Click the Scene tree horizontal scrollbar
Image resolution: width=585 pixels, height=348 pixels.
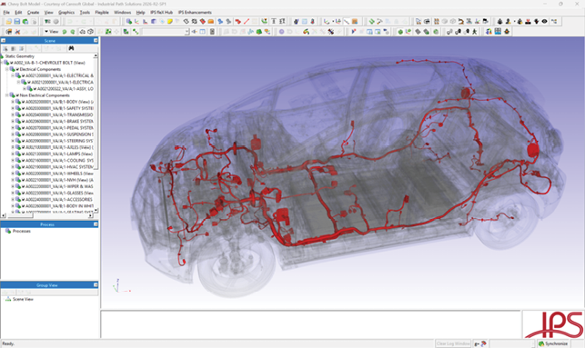[46, 215]
